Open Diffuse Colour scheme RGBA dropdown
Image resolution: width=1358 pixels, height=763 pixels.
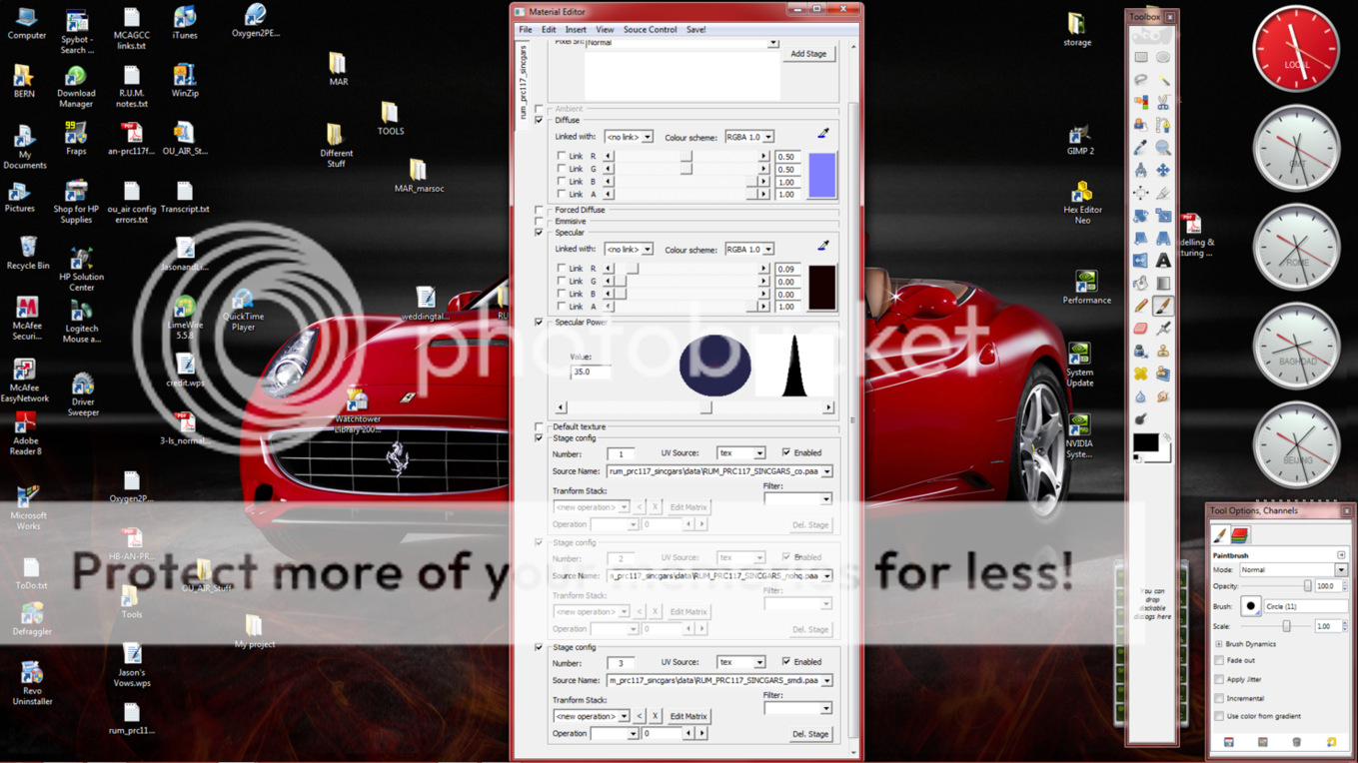pyautogui.click(x=749, y=137)
